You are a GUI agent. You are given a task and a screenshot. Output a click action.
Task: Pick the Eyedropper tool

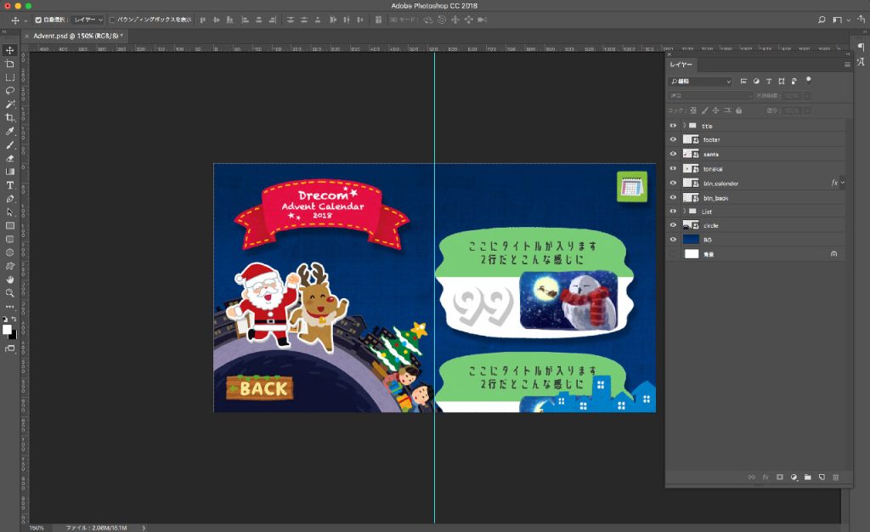point(10,132)
